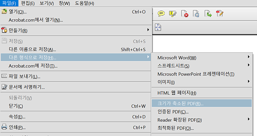
Task: Click the Ctrl+O shortcut text
Action: point(139,12)
